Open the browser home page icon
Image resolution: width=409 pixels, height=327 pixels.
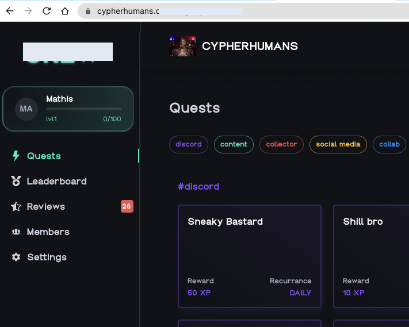65,11
